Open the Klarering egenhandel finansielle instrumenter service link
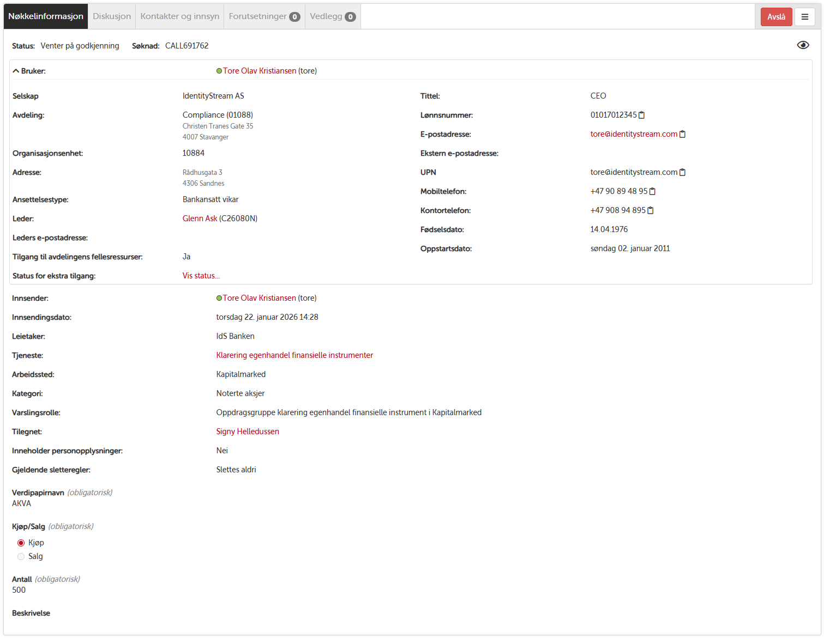The image size is (824, 638). click(294, 355)
